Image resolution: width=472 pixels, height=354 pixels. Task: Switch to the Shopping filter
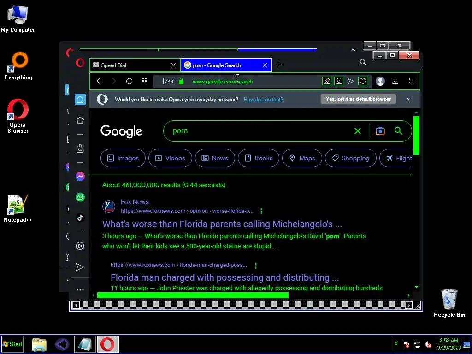[x=351, y=158]
